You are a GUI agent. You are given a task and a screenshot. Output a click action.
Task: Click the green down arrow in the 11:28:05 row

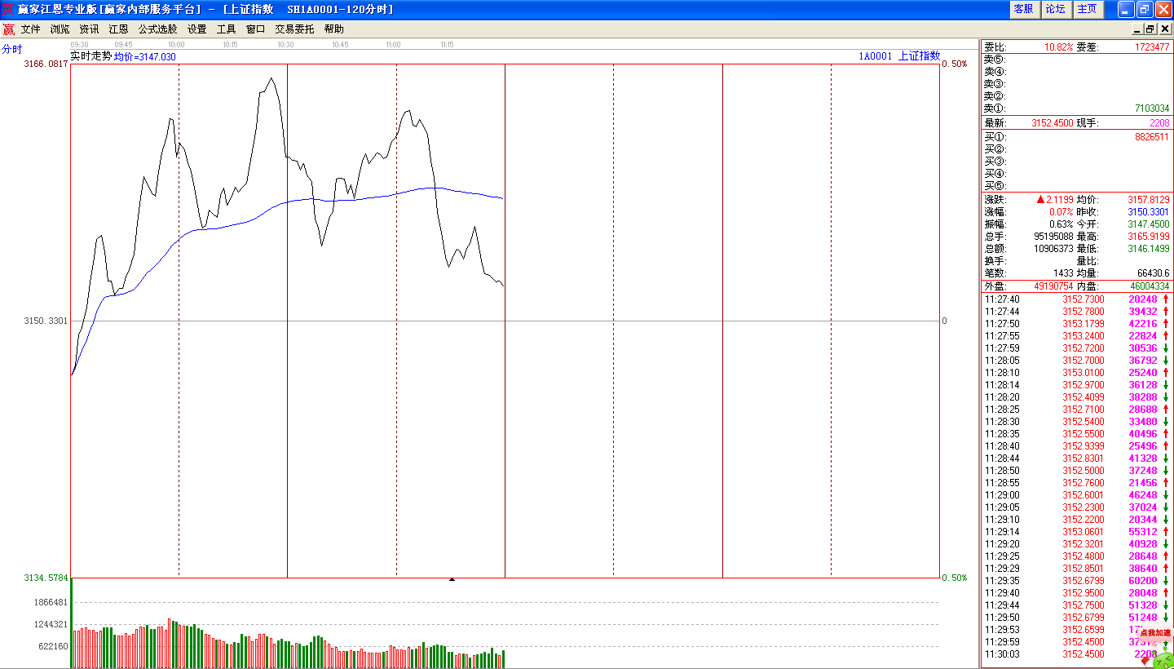coord(1166,361)
